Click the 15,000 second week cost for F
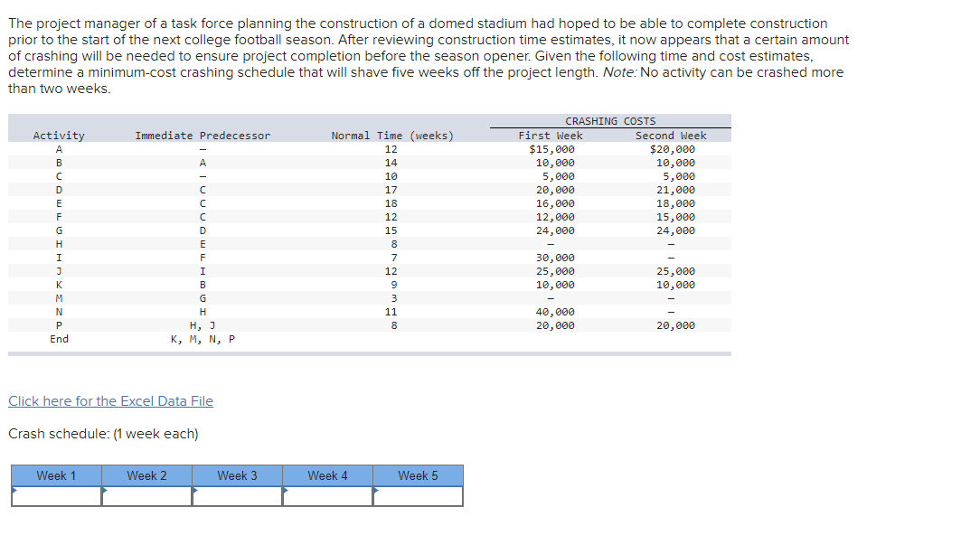961x545 pixels. 675,217
